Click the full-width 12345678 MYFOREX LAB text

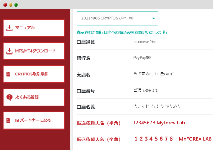pyautogui.click(x=173, y=139)
